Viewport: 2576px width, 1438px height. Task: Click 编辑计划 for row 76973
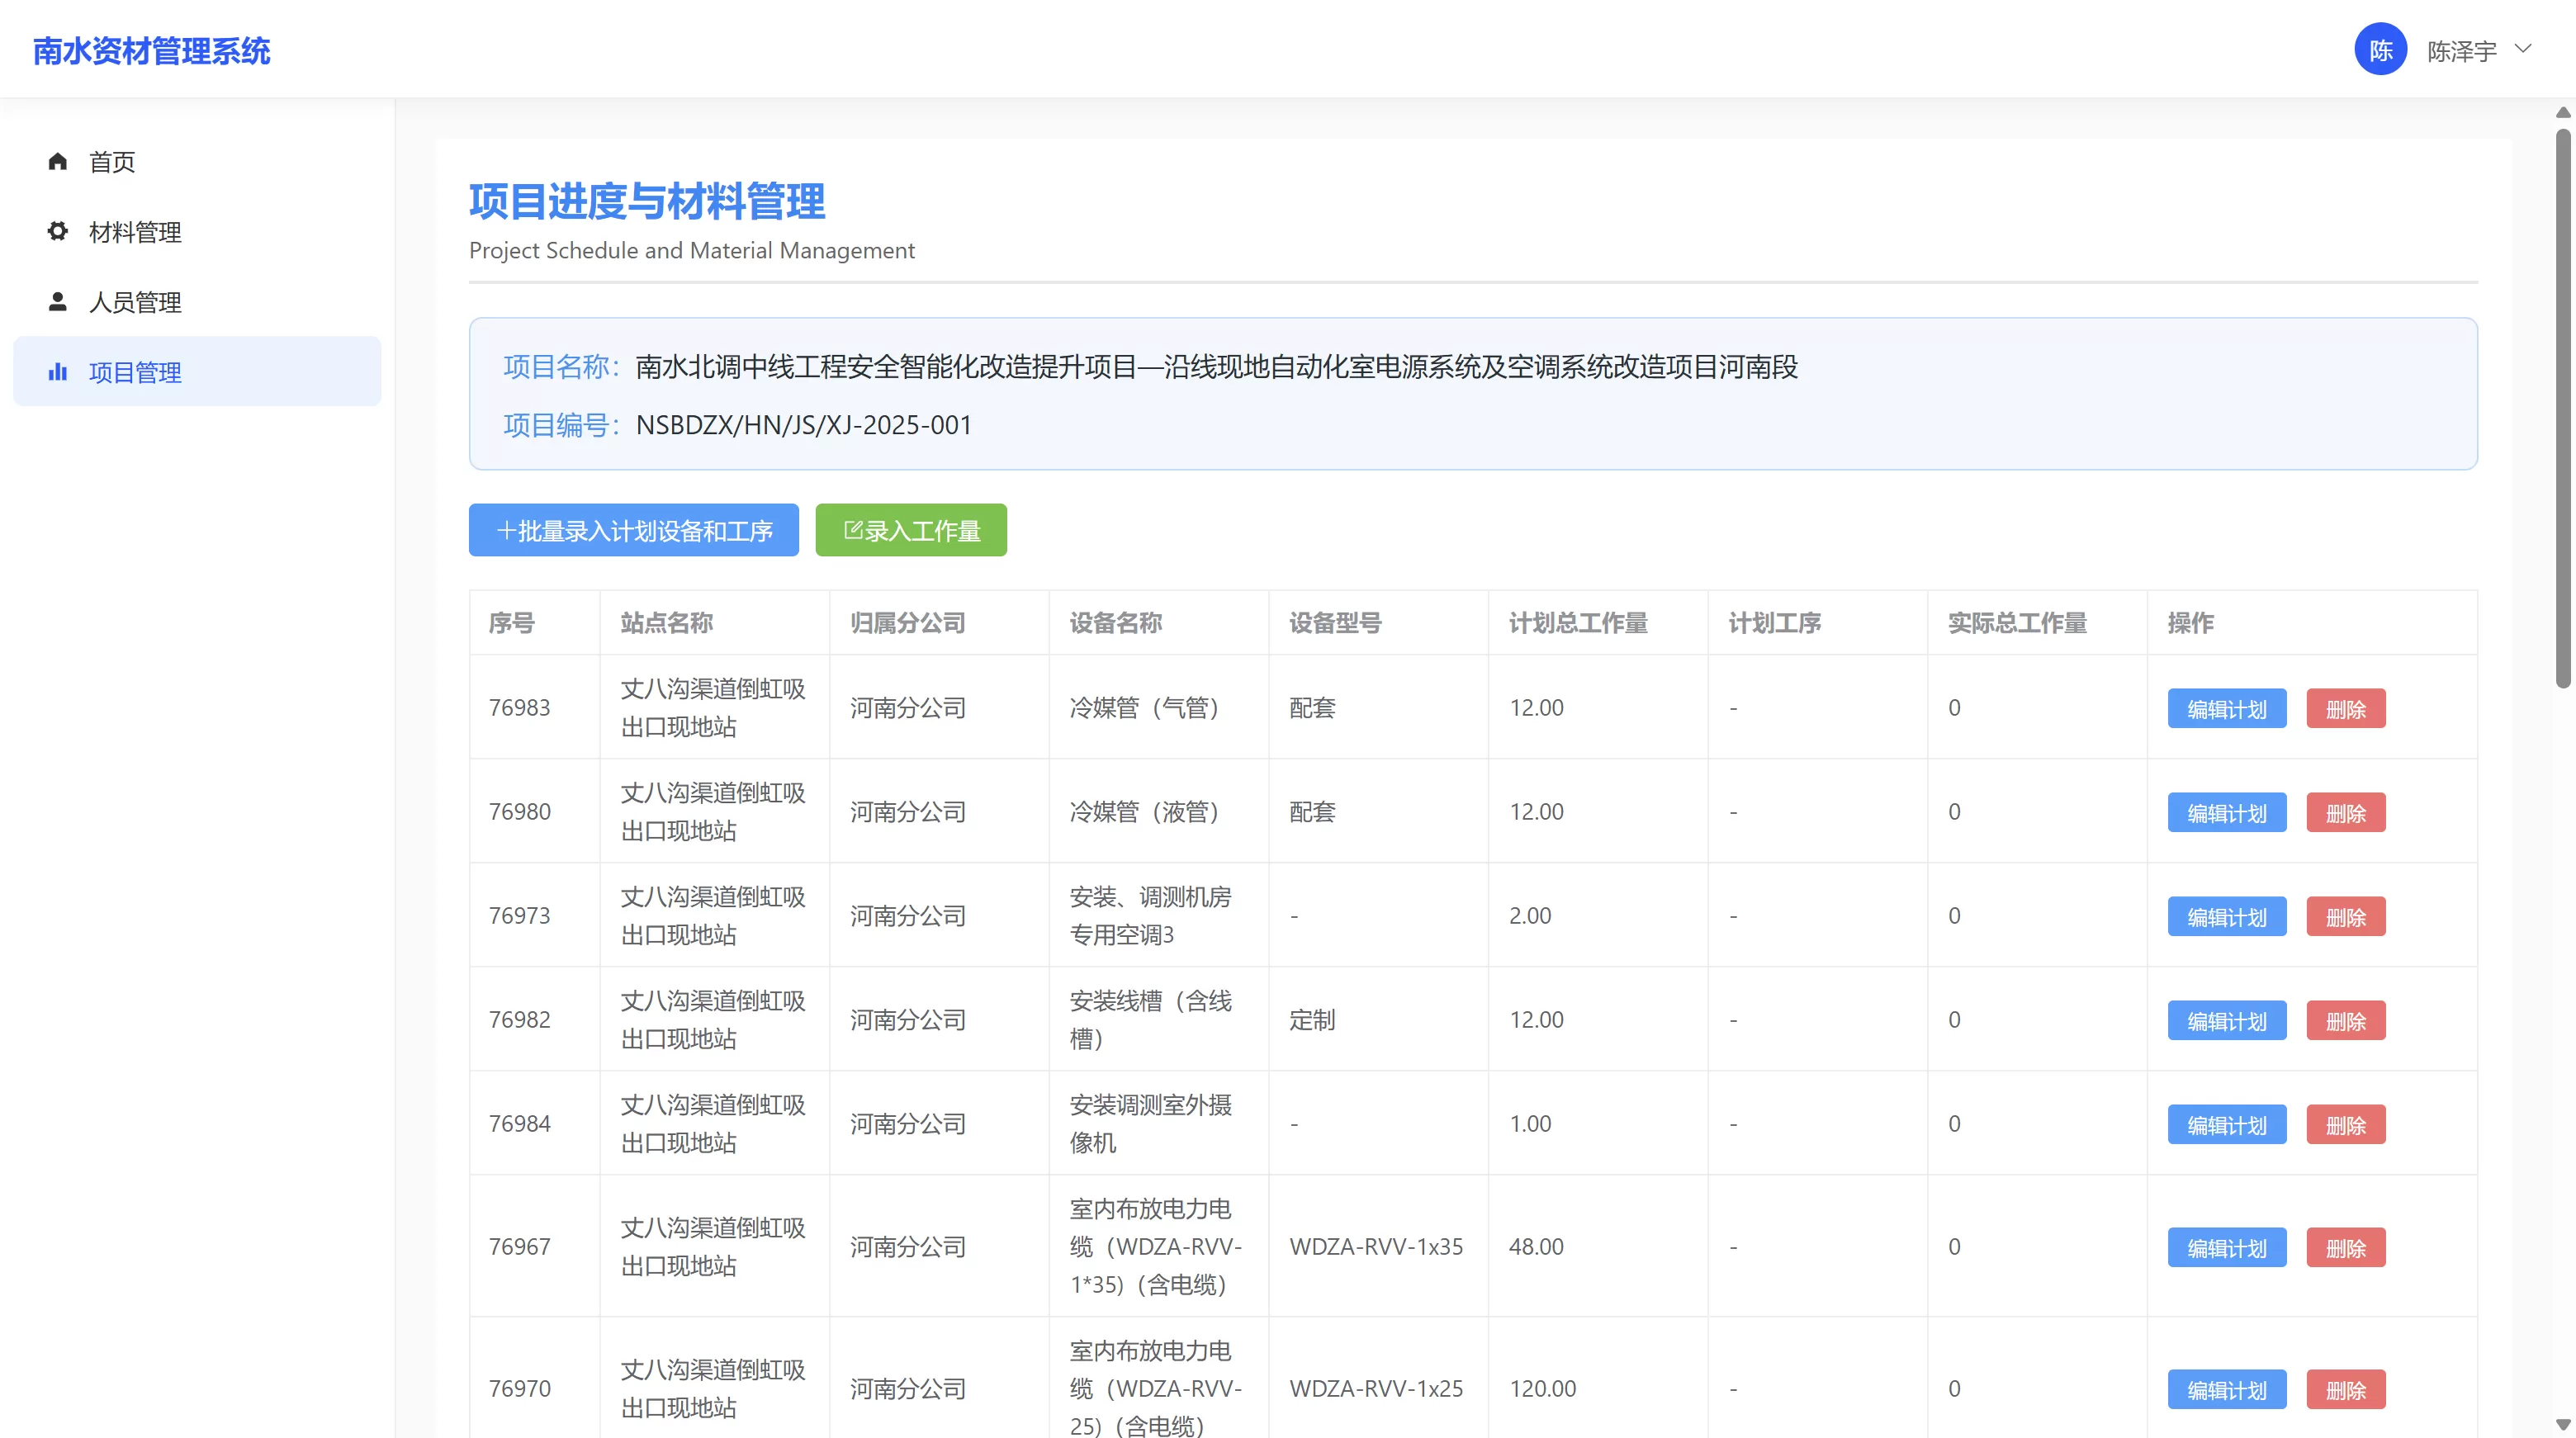pyautogui.click(x=2226, y=917)
